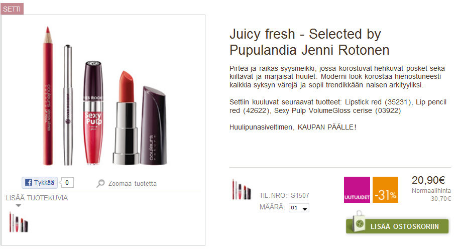Click the Sexy Pulp gloss in main image
Viewport: 460px width, 249px height.
93,112
